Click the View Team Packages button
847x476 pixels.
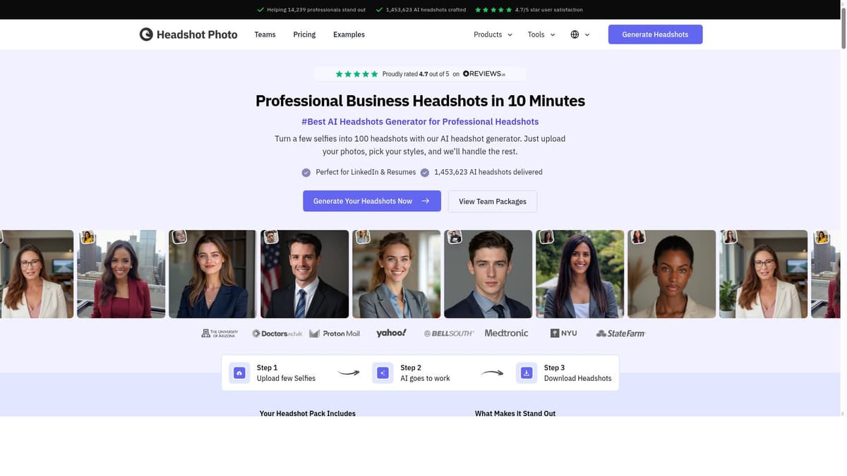(x=492, y=201)
